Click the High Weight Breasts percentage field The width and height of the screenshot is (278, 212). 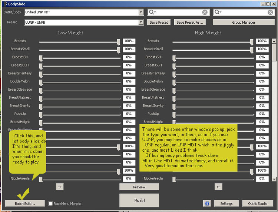click(262, 41)
